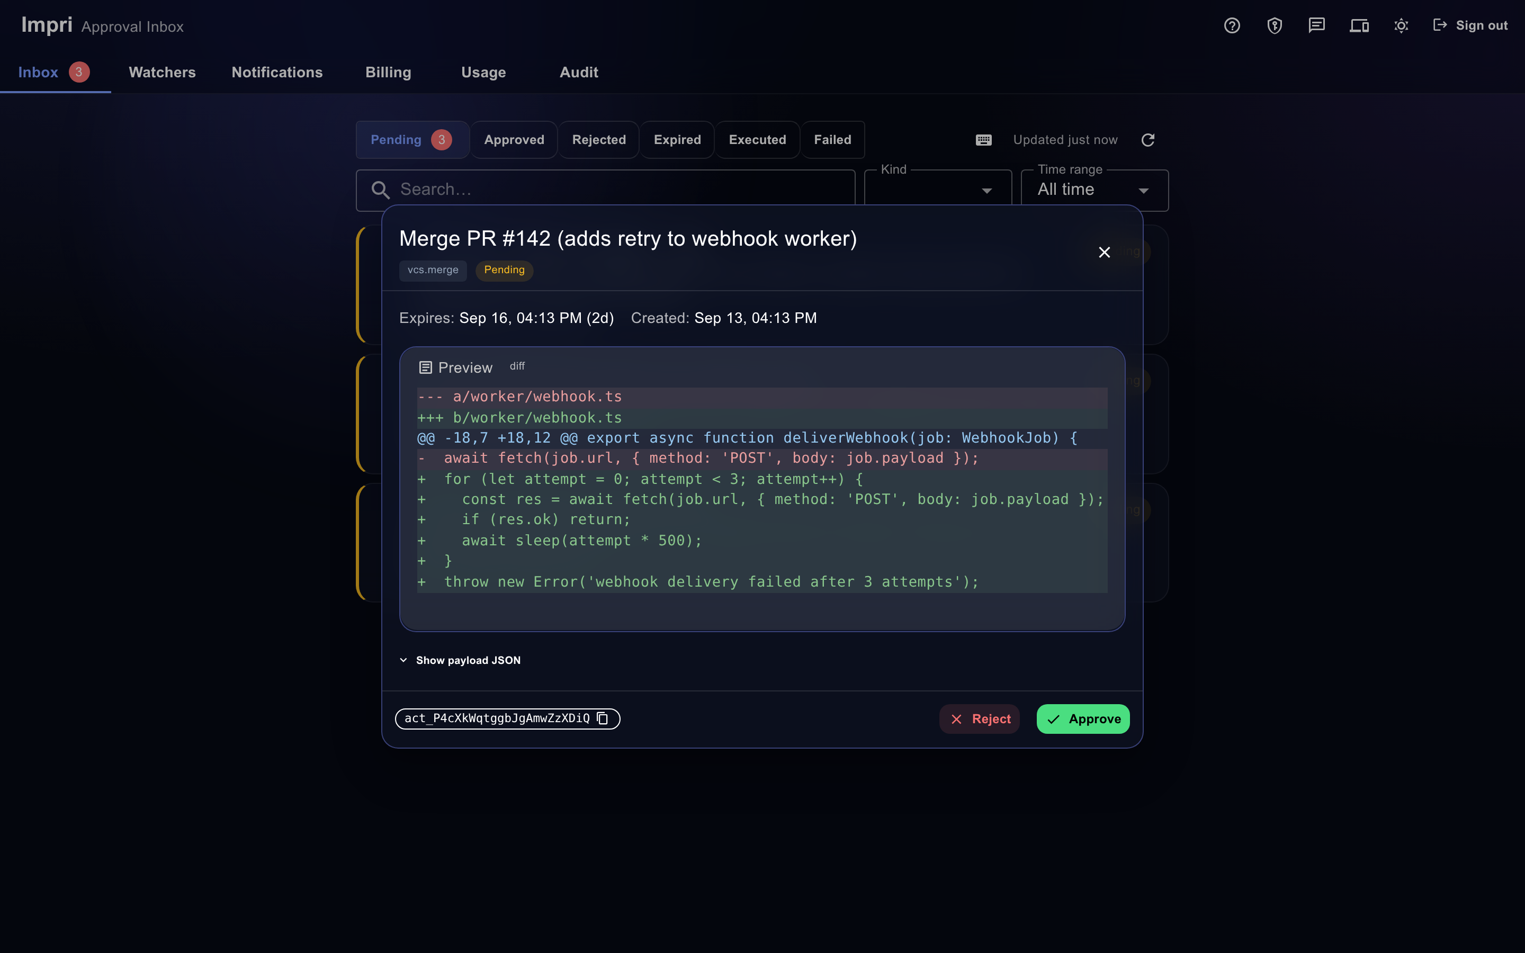
Task: Filter by Expired status
Action: point(677,140)
